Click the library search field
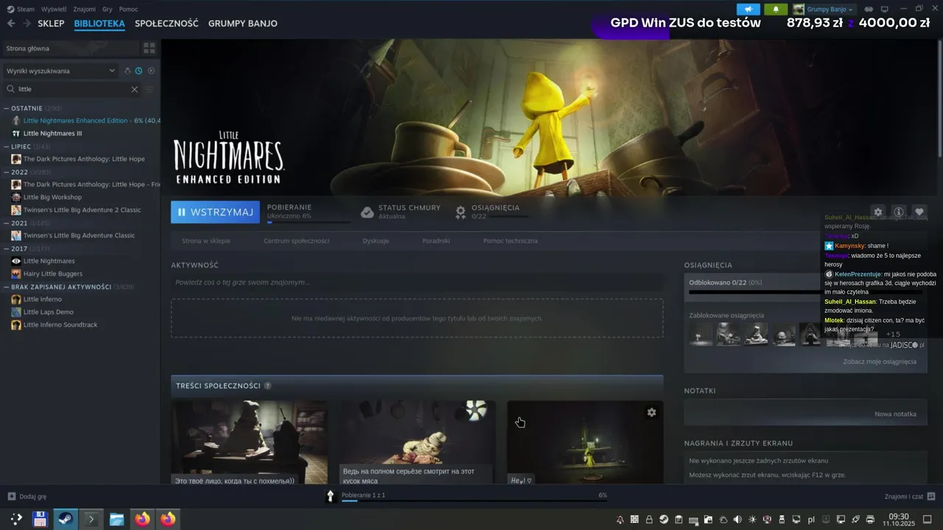The height and width of the screenshot is (530, 943). [x=72, y=89]
